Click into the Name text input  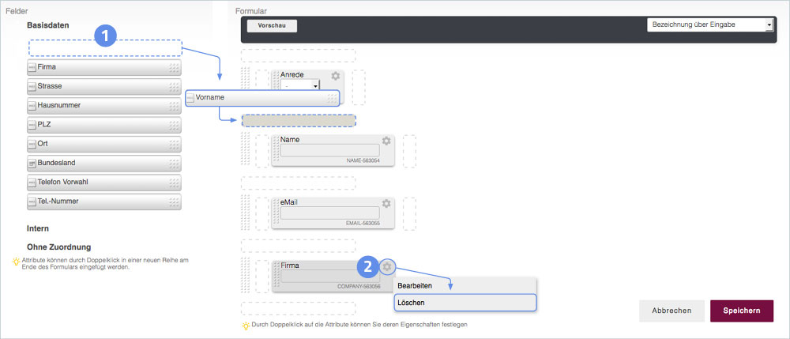tap(329, 150)
